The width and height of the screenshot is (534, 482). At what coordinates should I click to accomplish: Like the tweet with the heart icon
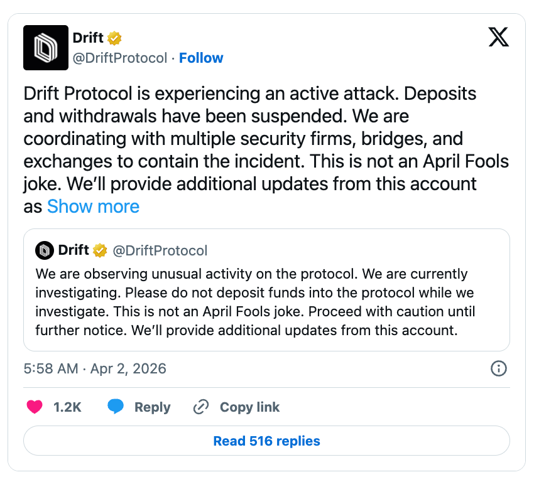click(35, 407)
